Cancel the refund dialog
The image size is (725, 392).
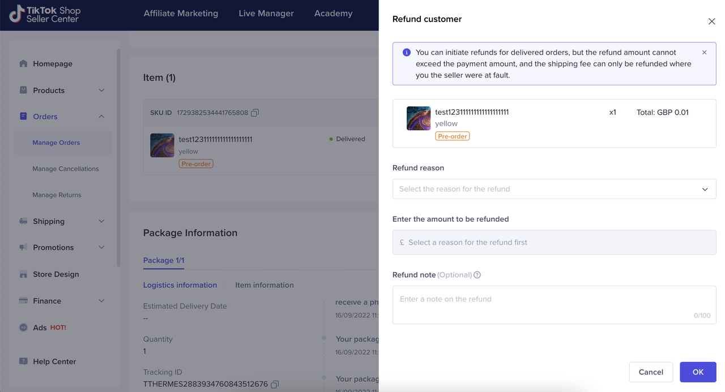[x=650, y=372]
